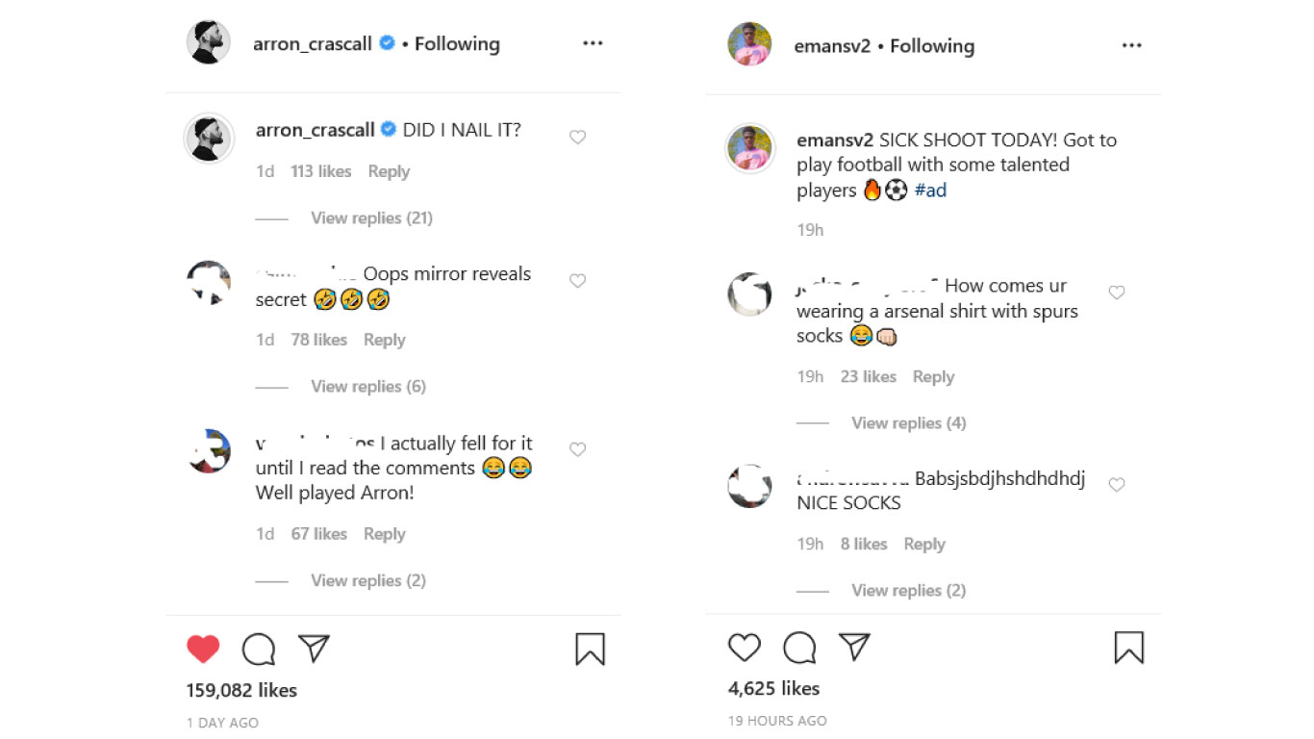This screenshot has width=1314, height=739.
Task: Open the #ad hashtag link
Action: point(930,190)
